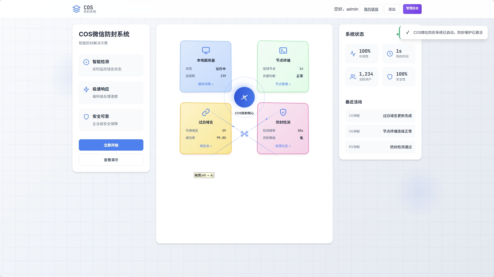Click the 退出 logout button
Image resolution: width=494 pixels, height=277 pixels.
(x=392, y=9)
